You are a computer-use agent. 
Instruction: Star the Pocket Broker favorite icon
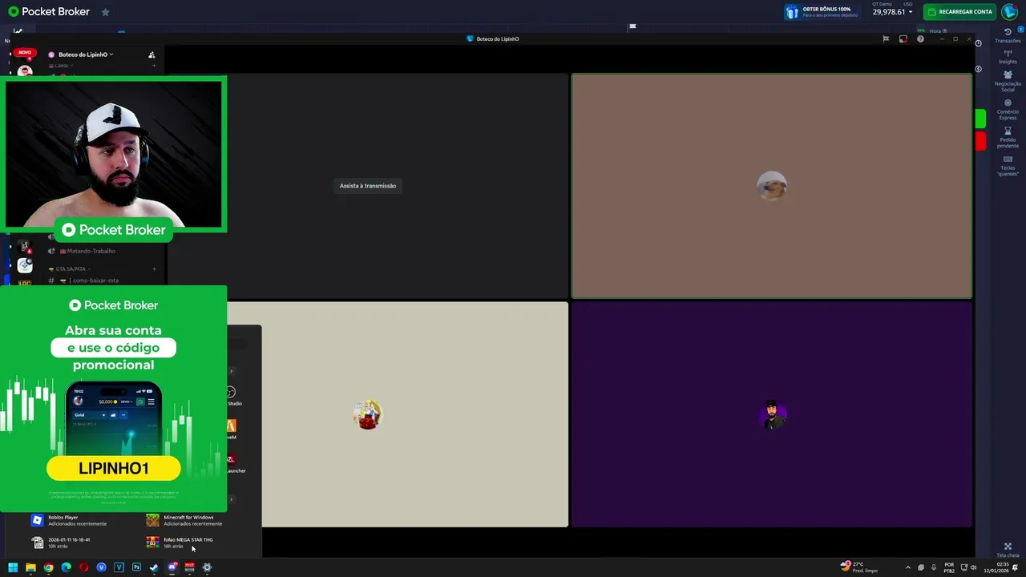click(x=105, y=12)
